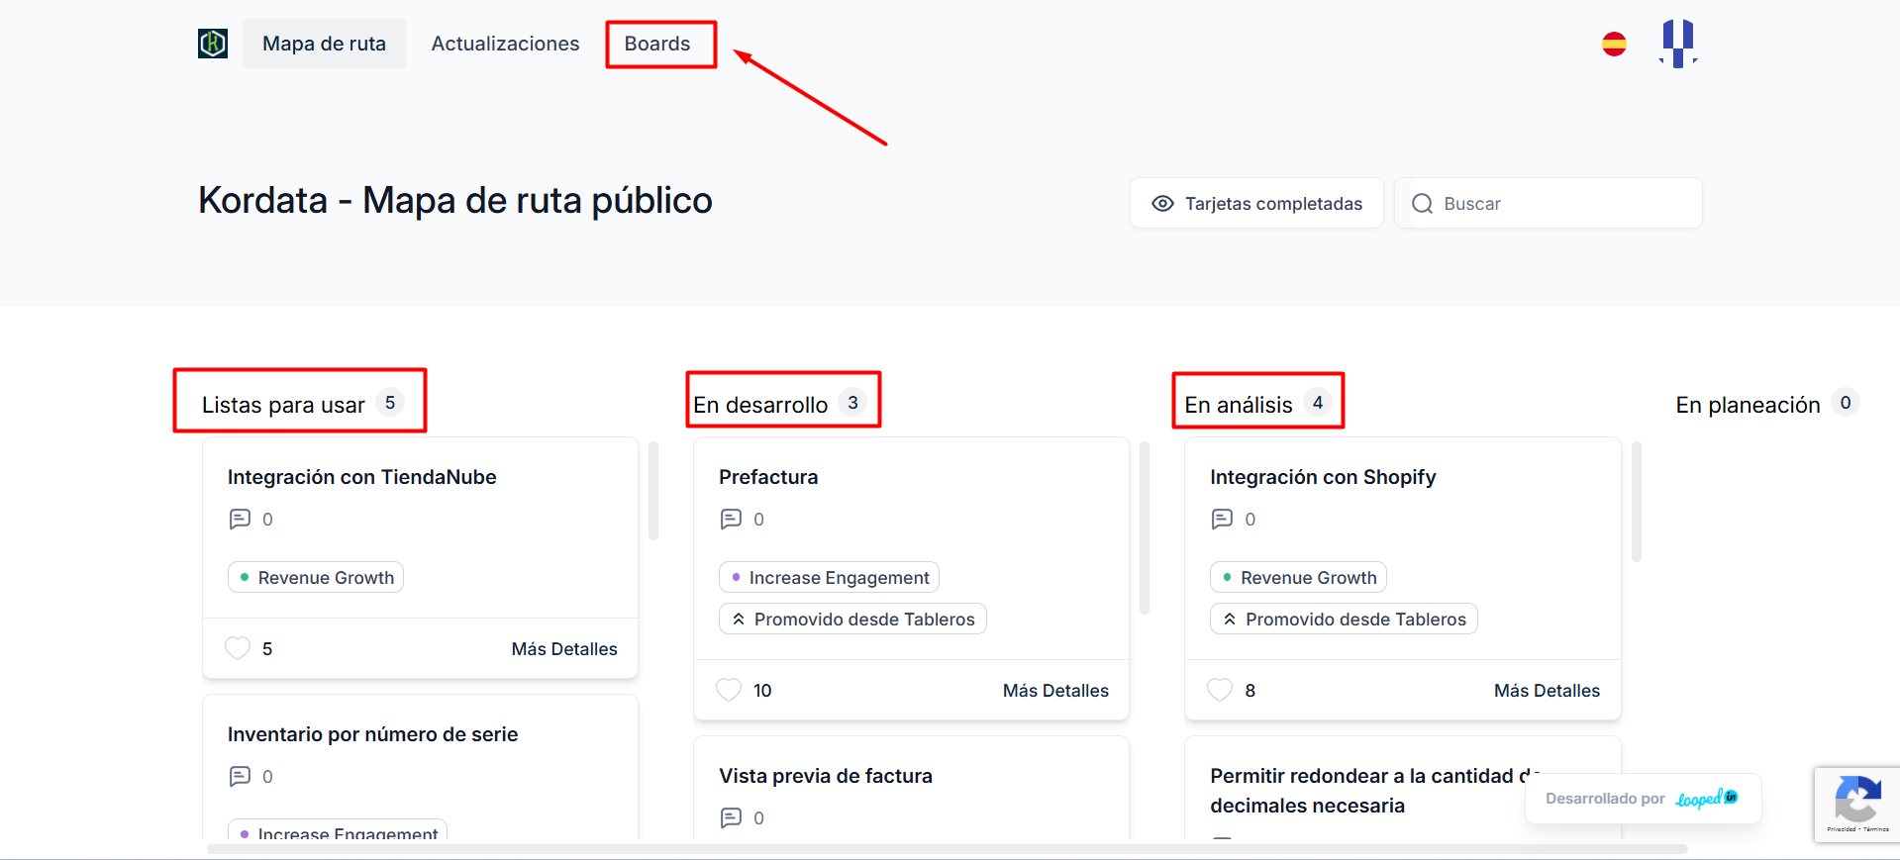1900x860 pixels.
Task: Expand Más Detalles for Prefactura
Action: click(x=1054, y=691)
